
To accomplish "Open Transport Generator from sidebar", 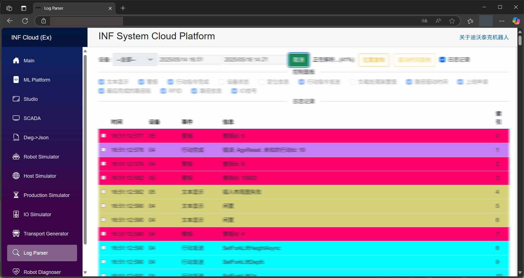I will point(42,233).
